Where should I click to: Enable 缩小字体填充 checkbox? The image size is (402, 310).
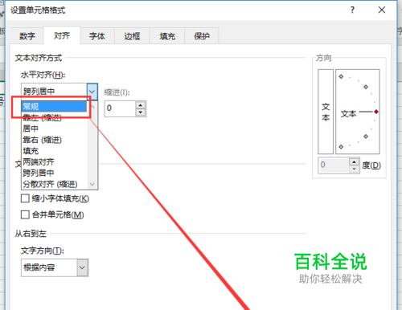coord(25,198)
